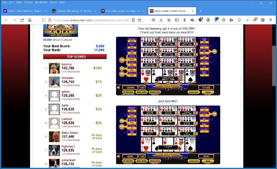This screenshot has height=169, width=277.
Task: Open Library history and bookmarks dropdown
Action: click(x=169, y=20)
